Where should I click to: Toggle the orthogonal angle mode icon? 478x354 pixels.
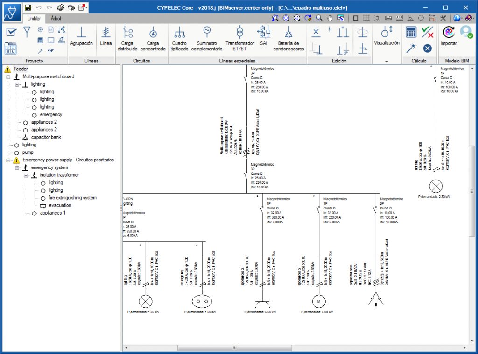410,18
